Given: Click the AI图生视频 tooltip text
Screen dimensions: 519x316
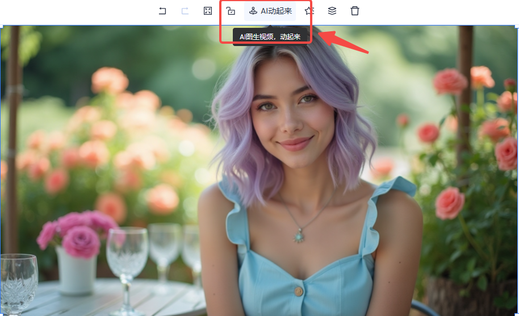Looking at the screenshot, I should click(270, 37).
